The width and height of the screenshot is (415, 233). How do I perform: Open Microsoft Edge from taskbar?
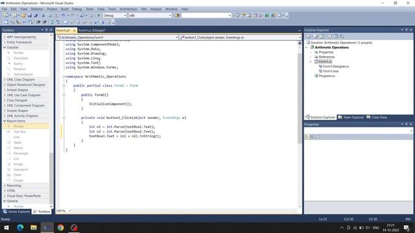click(20, 228)
